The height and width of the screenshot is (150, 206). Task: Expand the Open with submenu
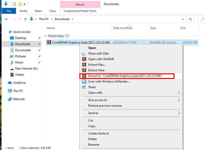tap(131, 93)
